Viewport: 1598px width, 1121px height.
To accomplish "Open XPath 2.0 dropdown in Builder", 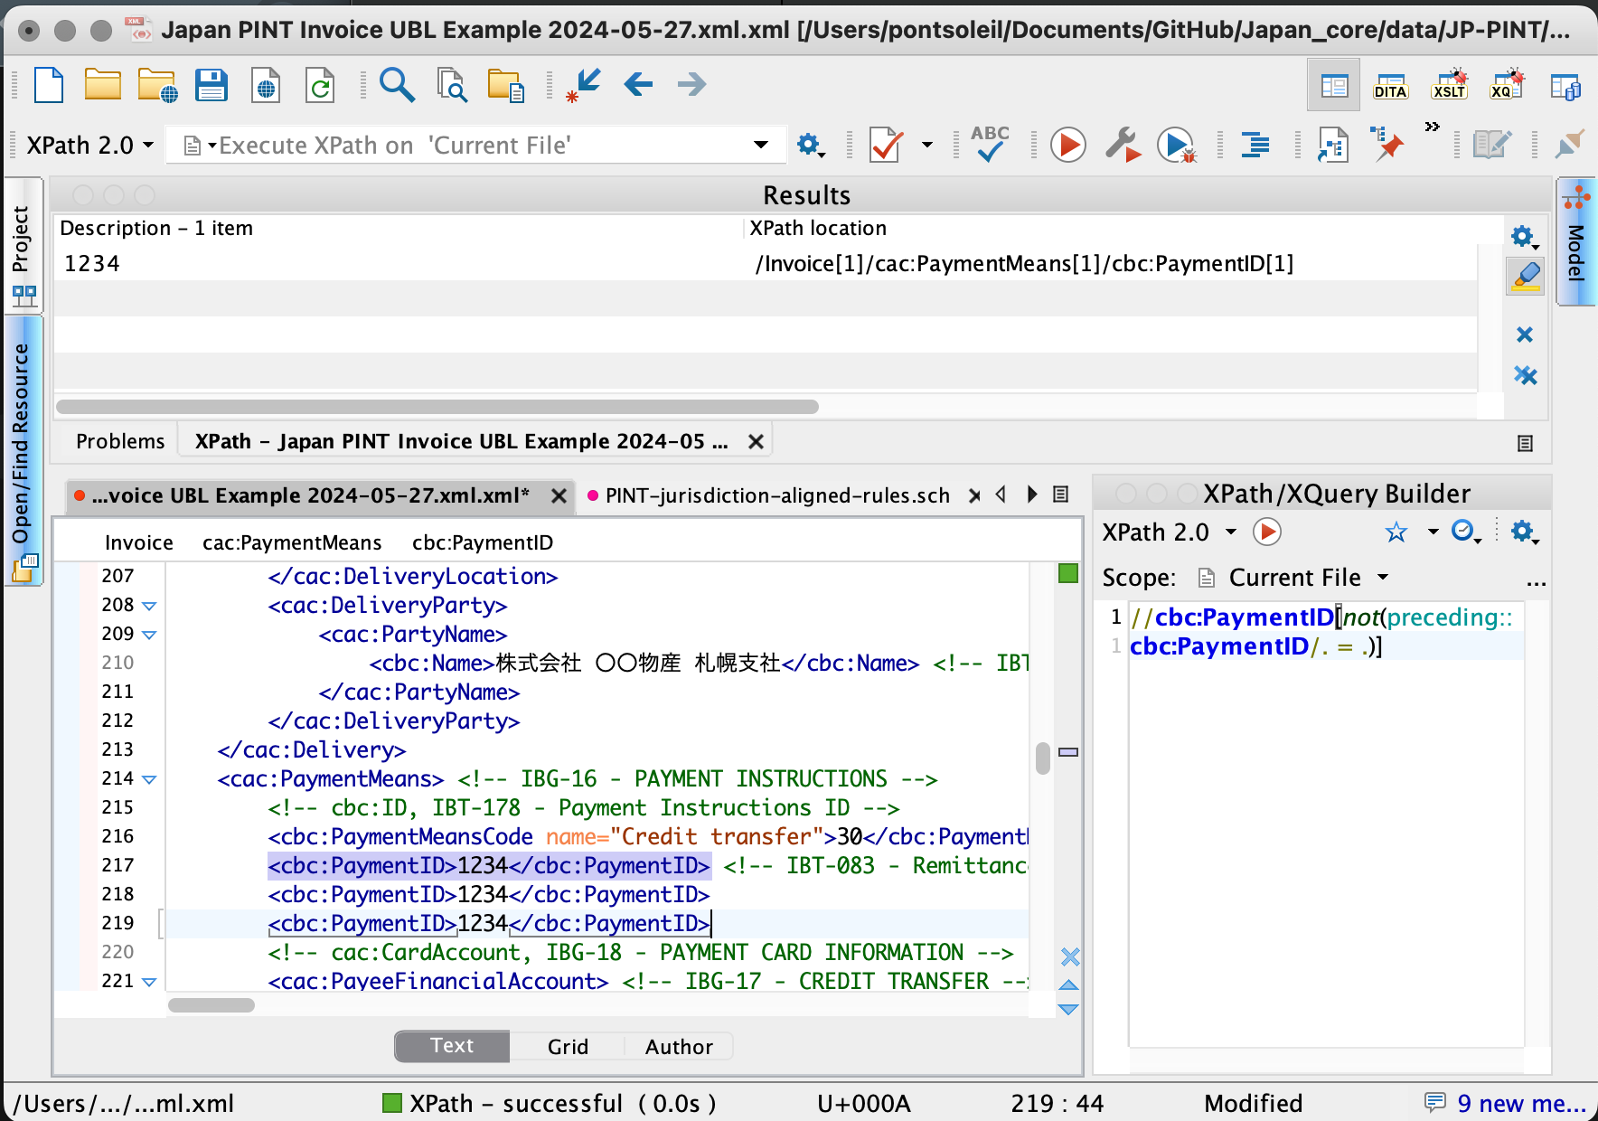I will click(x=1170, y=532).
